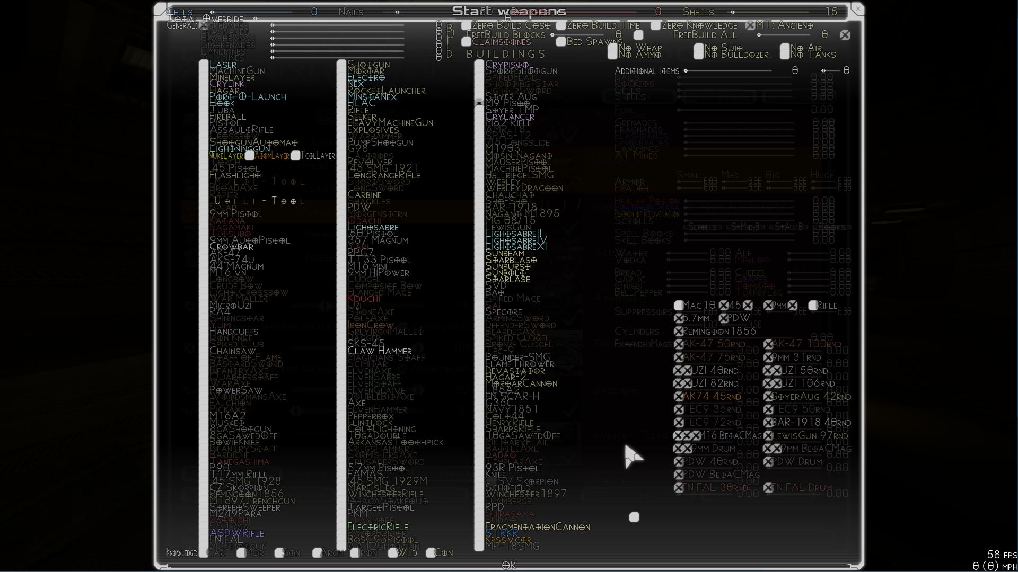Screen dimensions: 1018x572
Task: Toggle the ClaimStones checkbox
Action: 466,42
